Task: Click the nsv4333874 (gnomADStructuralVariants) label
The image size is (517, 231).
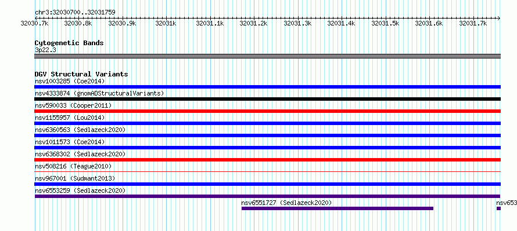Action: (x=99, y=93)
